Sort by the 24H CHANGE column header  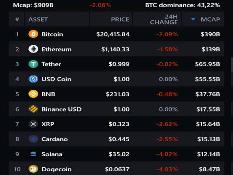[163, 19]
